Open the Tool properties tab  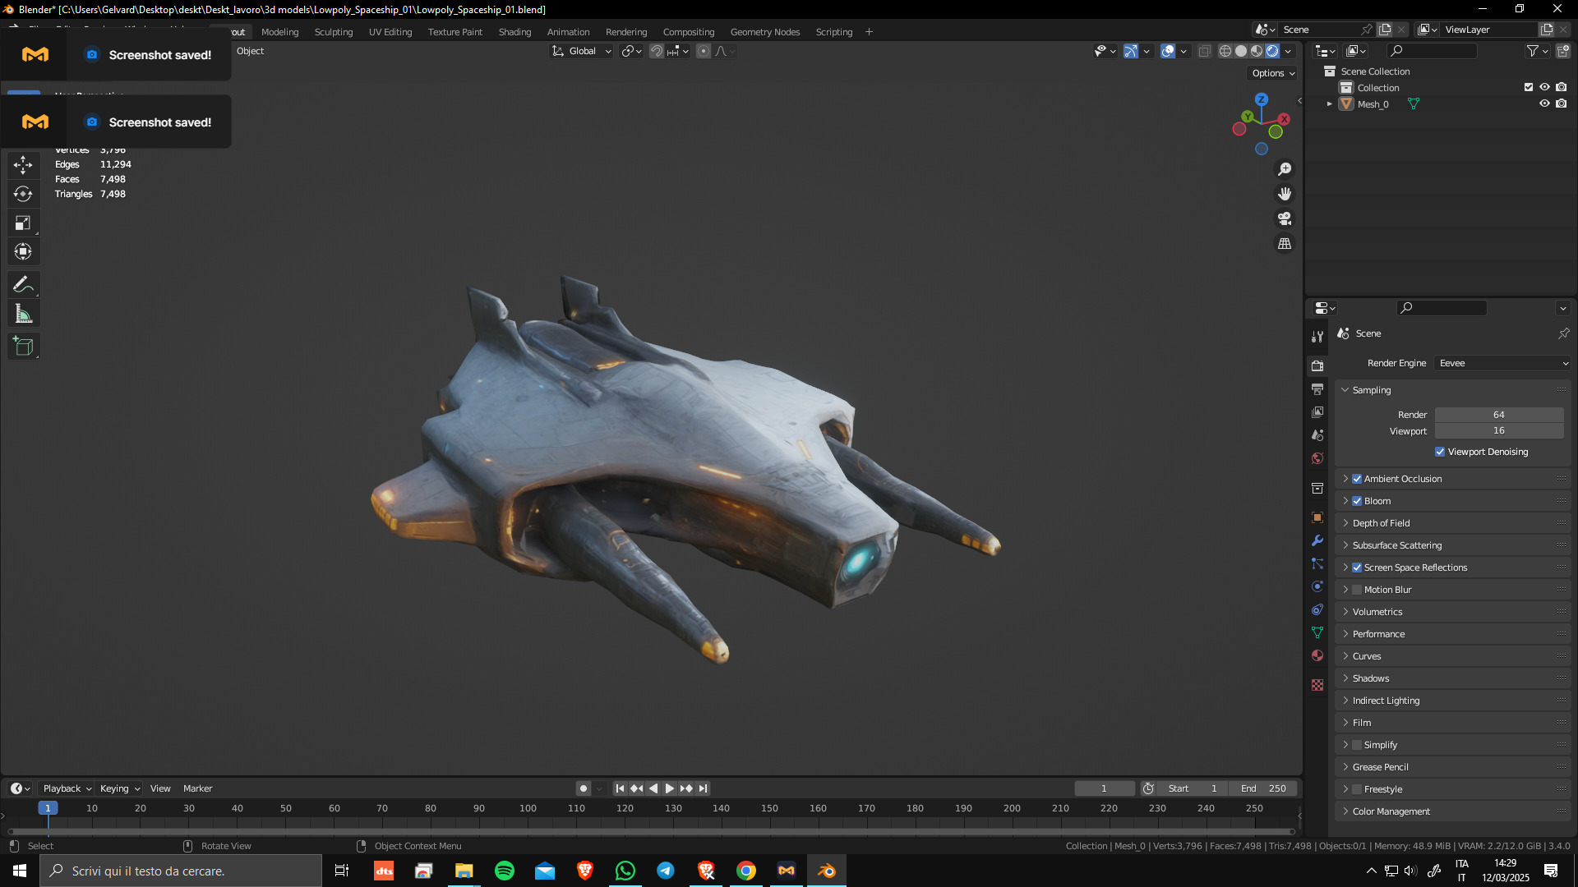click(x=1317, y=337)
